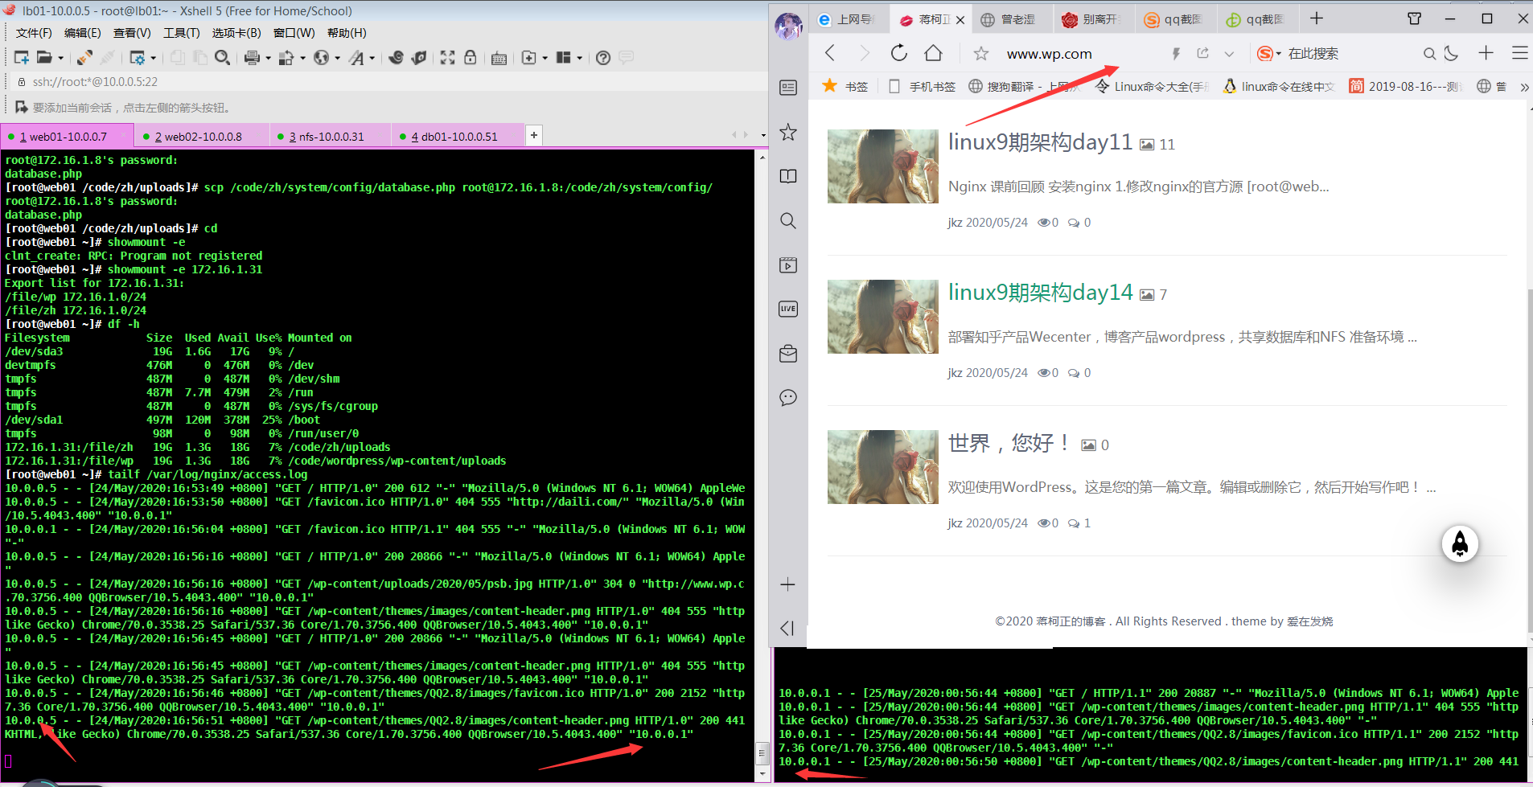
Task: Create a new session in Xshell toolbar
Action: click(22, 58)
